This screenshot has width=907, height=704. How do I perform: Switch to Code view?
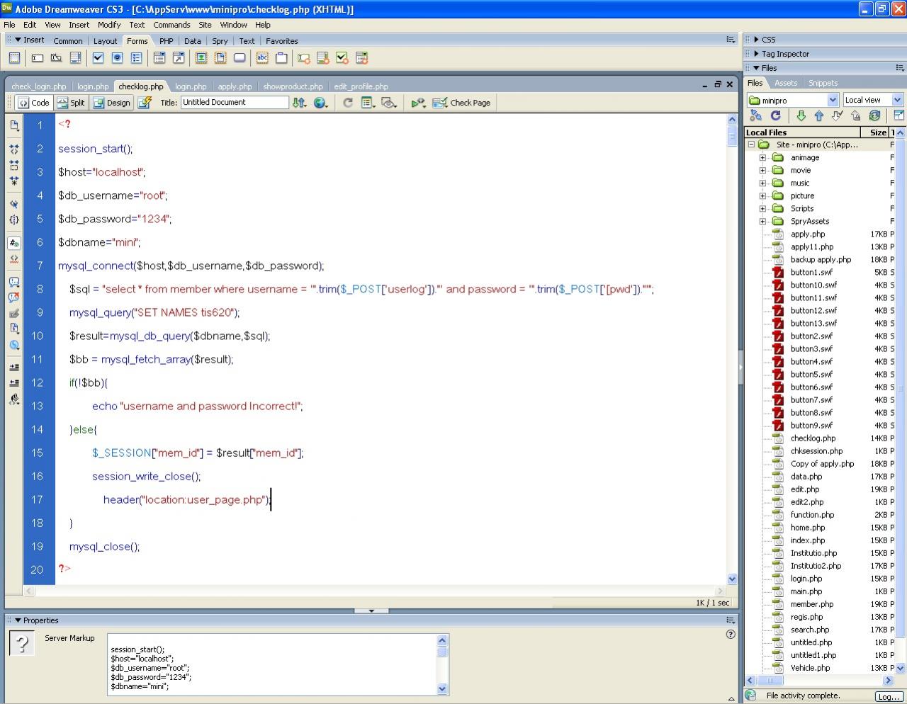point(34,103)
